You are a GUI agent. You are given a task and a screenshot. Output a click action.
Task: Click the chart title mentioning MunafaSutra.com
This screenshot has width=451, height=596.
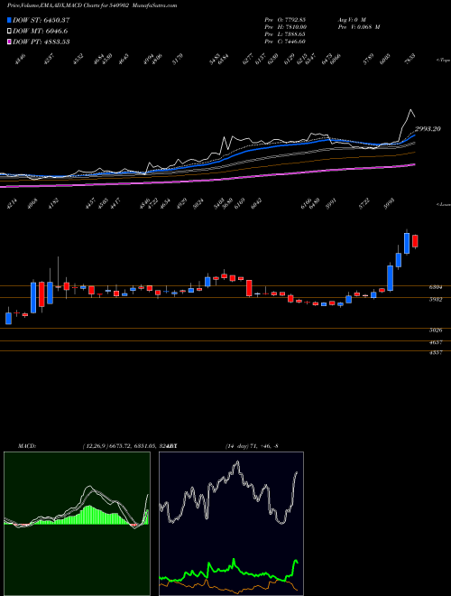pyautogui.click(x=92, y=5)
